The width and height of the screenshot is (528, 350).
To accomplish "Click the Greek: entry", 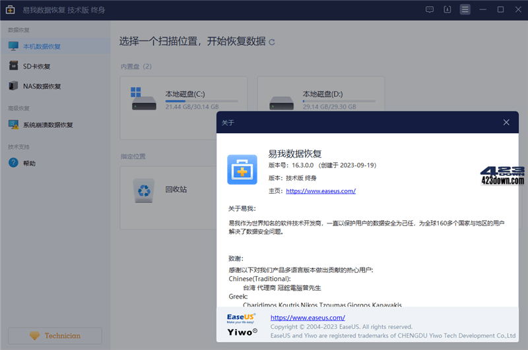I will pyautogui.click(x=238, y=297).
